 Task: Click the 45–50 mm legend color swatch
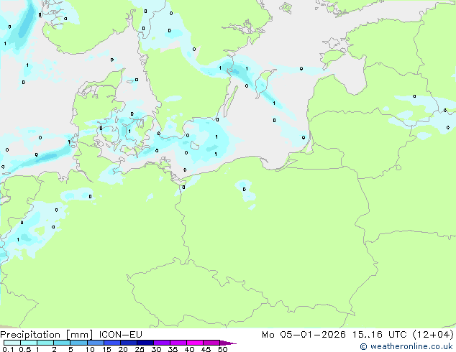(x=211, y=343)
